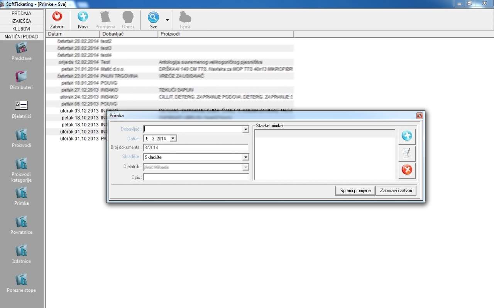Open Izdatnice in the sidebar

pos(22,251)
